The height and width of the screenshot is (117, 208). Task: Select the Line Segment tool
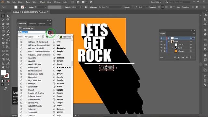(8, 28)
